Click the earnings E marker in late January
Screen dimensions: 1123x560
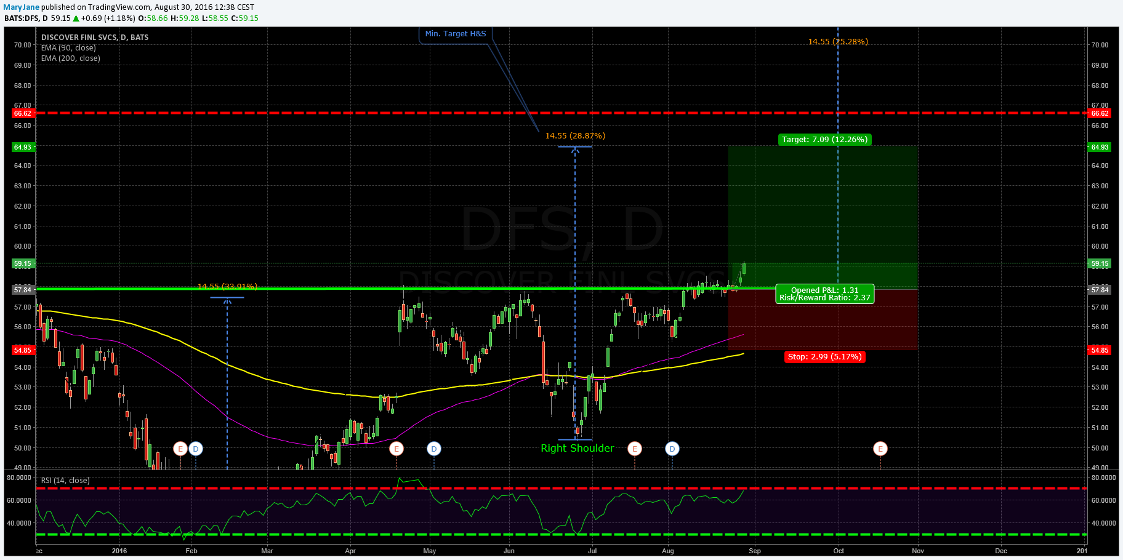(180, 449)
